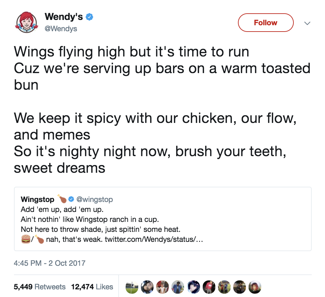325x297 pixels.
Task: Open the @wingstop handle in quoted tweet
Action: 94,199
